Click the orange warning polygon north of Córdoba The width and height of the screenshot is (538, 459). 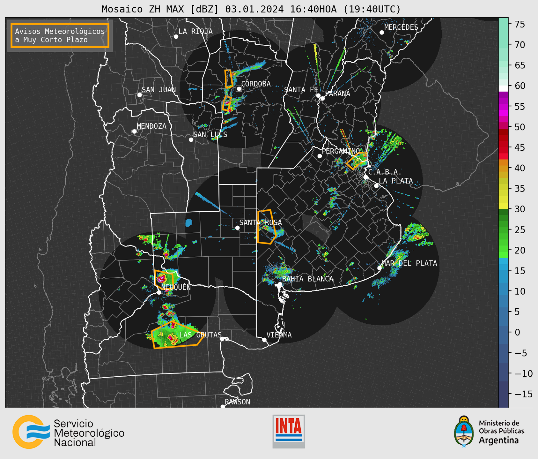(x=229, y=79)
